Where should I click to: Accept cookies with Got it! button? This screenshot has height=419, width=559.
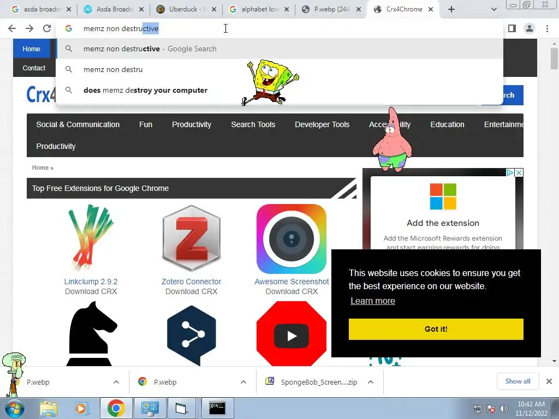436,329
